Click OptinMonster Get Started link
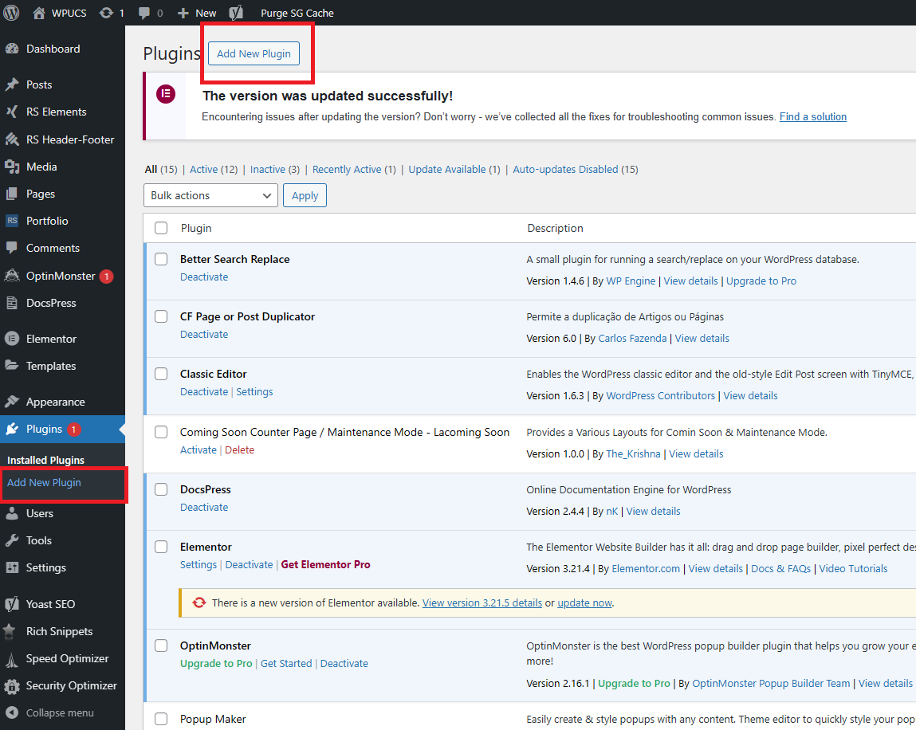Screen dimensions: 916x730 coord(286,663)
